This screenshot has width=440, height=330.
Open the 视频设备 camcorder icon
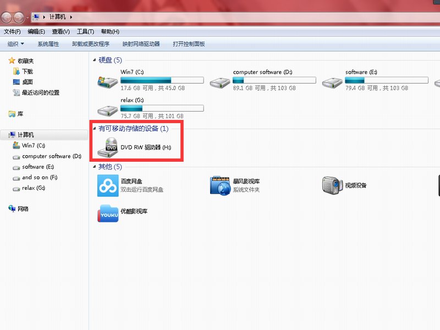tap(332, 185)
